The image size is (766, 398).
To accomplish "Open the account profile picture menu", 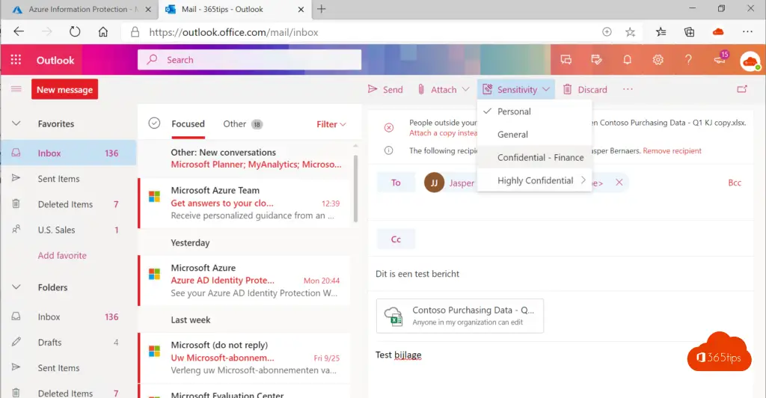I will pyautogui.click(x=750, y=61).
